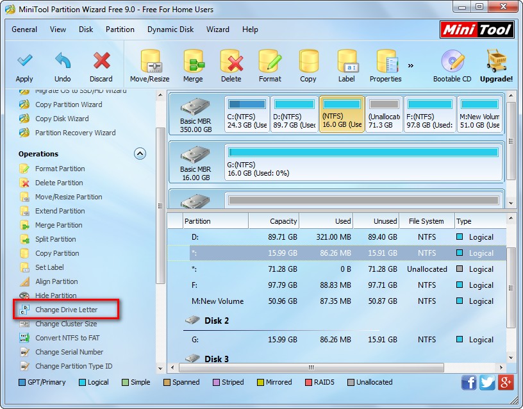
Task: Click Change Drive Letter operation
Action: point(67,310)
